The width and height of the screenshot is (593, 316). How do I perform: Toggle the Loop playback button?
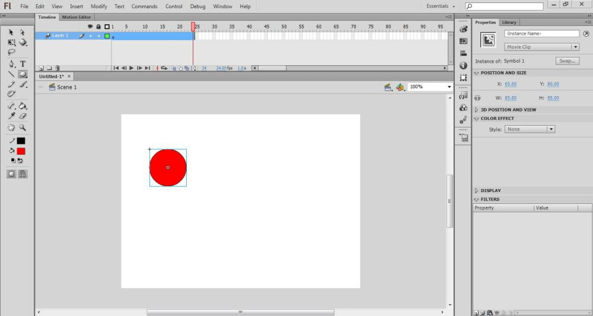(x=164, y=68)
